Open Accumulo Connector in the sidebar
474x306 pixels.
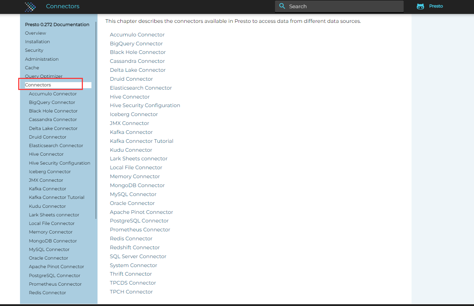pos(53,94)
